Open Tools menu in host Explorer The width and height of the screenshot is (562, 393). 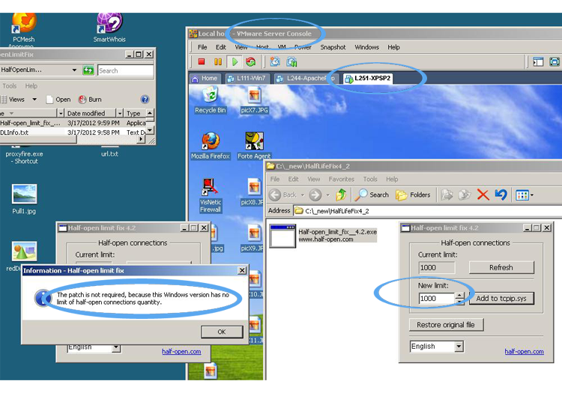pyautogui.click(x=10, y=86)
